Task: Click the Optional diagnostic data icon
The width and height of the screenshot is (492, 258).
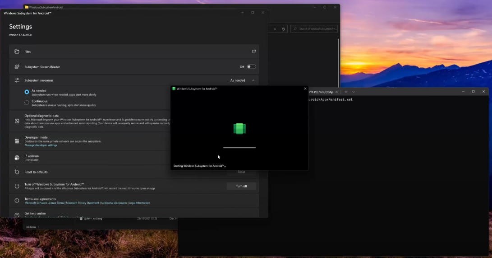Action: (17, 121)
